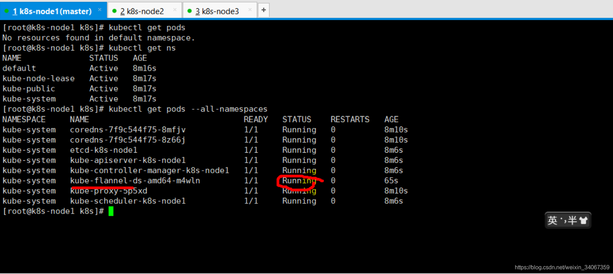Click pod name etcd-k8s-node1

(x=104, y=150)
